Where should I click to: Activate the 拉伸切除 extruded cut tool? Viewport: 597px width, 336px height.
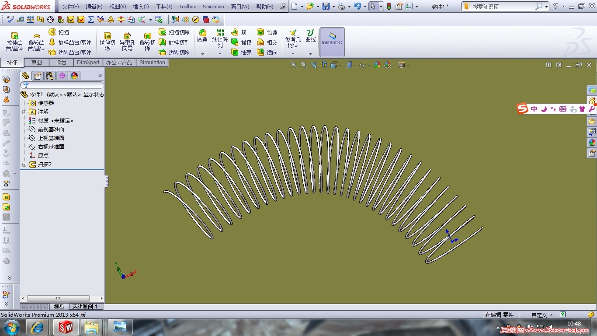click(107, 42)
